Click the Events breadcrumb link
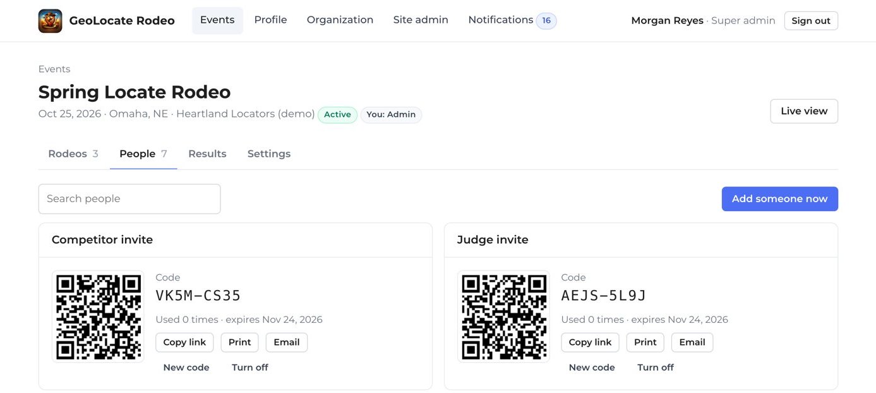This screenshot has height=393, width=876. [54, 69]
